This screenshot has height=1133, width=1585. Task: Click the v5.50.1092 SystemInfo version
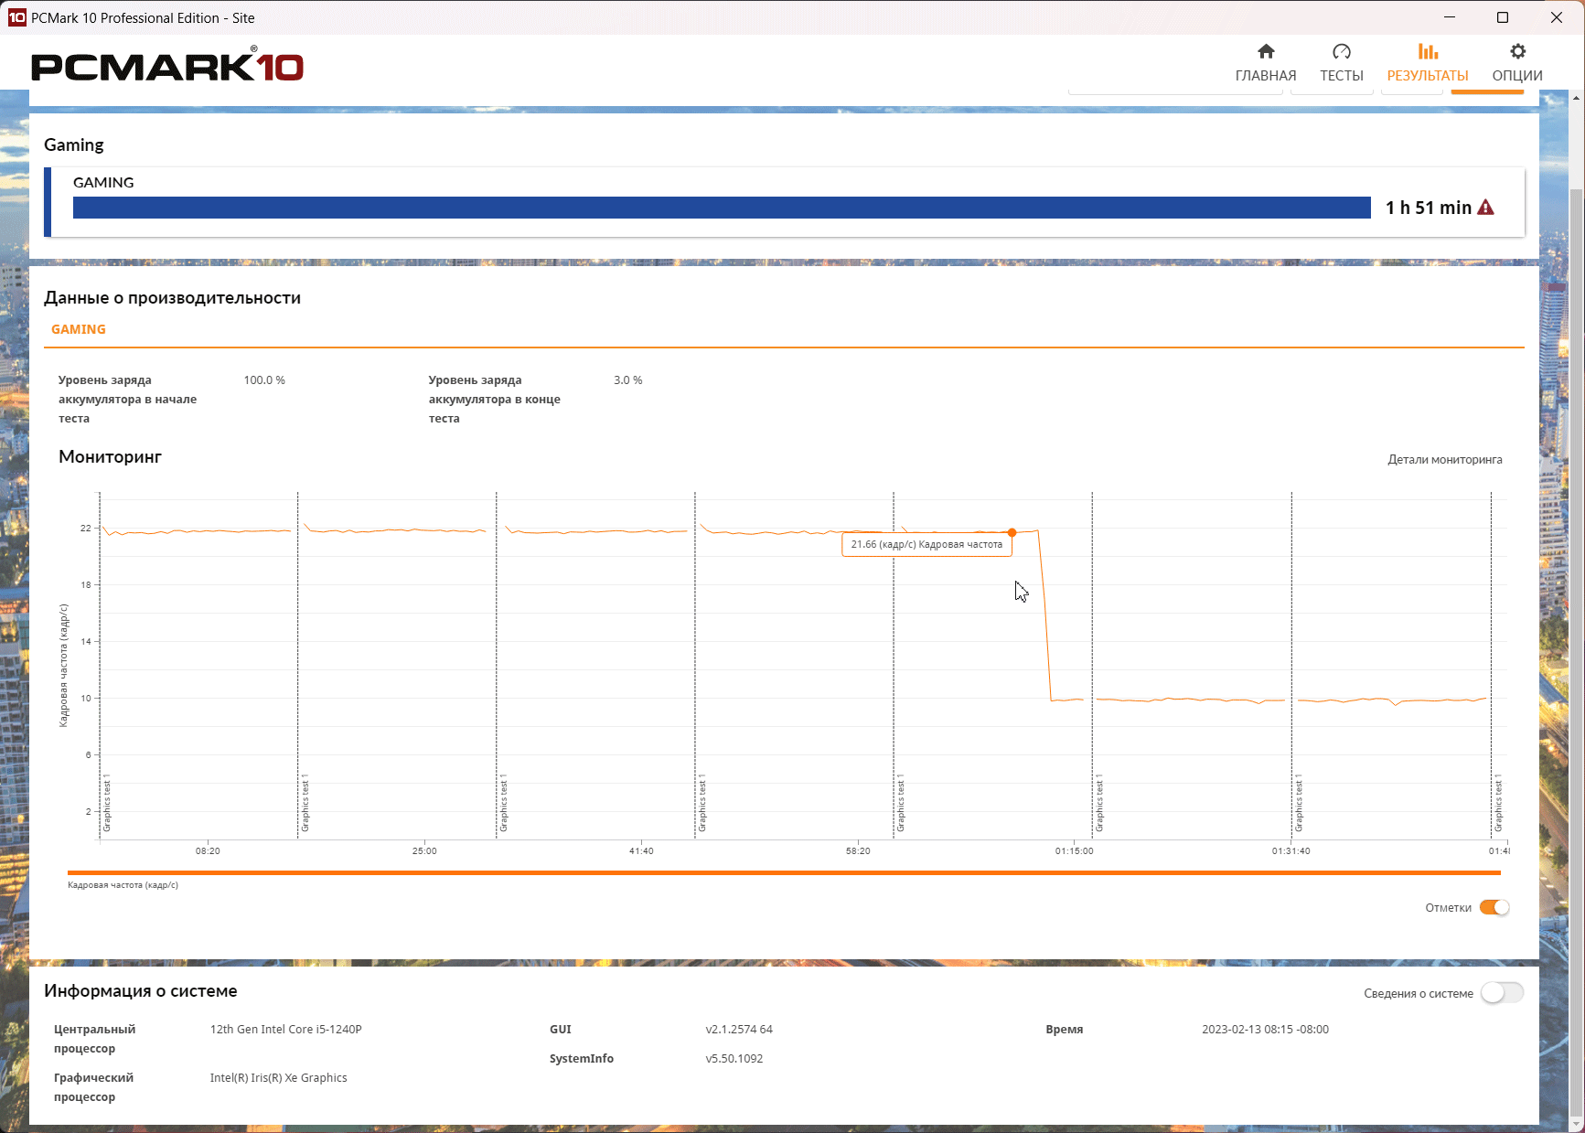(734, 1059)
